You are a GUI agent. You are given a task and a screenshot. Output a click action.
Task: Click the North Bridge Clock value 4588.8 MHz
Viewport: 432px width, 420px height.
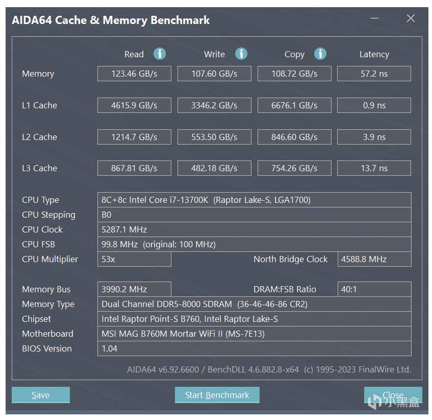pyautogui.click(x=374, y=259)
